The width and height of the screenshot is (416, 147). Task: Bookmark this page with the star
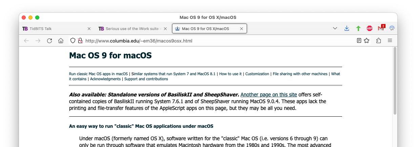367,41
